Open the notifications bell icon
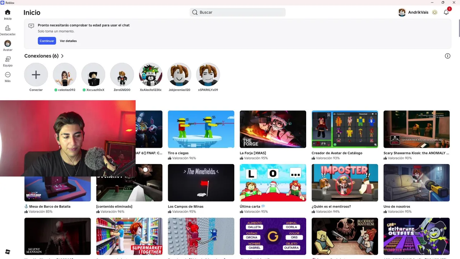Screen dimensions: 460x259 (x=446, y=12)
